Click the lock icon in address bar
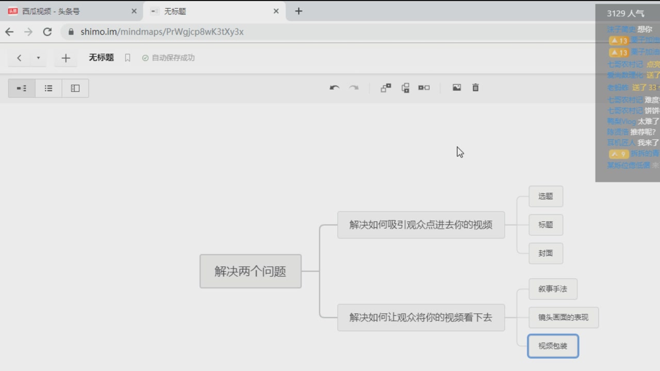The image size is (660, 371). click(x=71, y=31)
